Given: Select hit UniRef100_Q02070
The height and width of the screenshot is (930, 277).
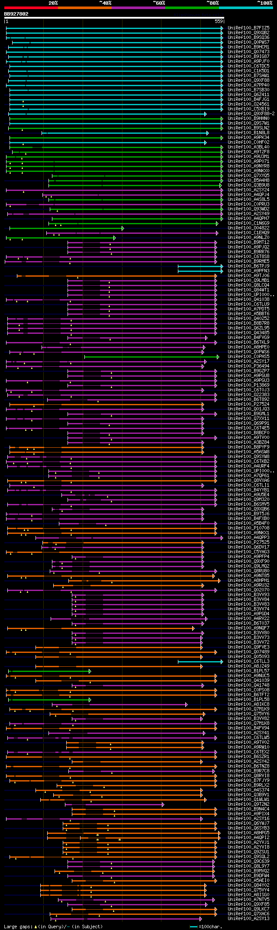Looking at the screenshot, I should click(x=248, y=590).
